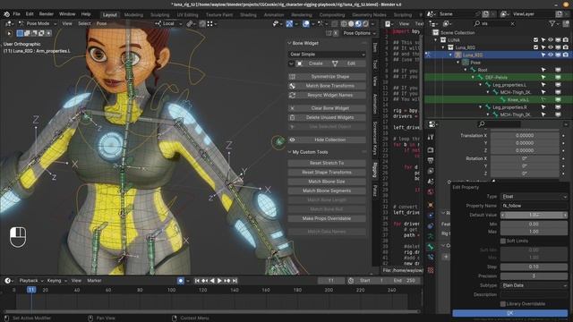573x322 pixels.
Task: Click the Match Bone Transforms button
Action: 327,86
